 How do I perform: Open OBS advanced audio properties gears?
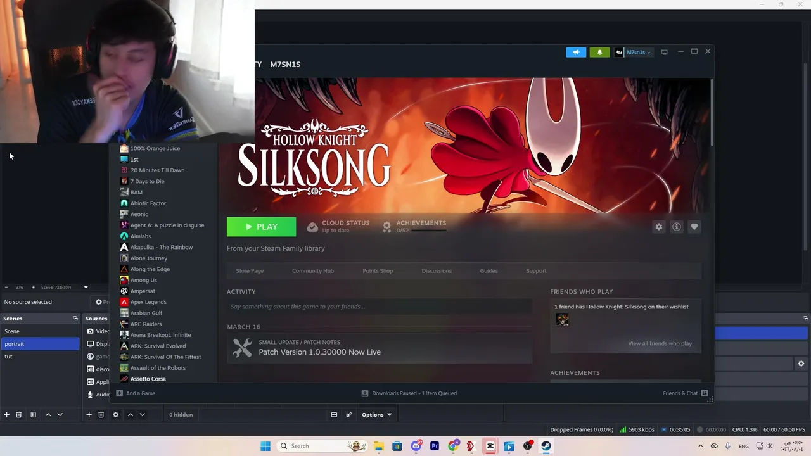coord(348,415)
